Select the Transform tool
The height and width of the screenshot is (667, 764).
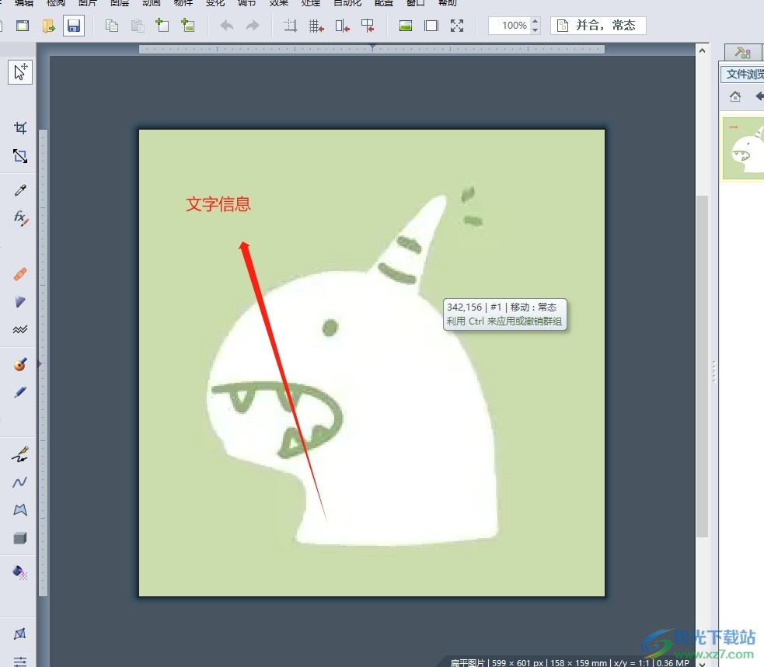click(x=20, y=156)
